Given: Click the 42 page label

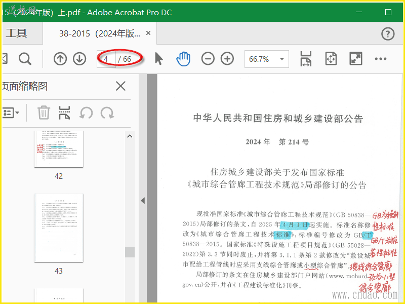Looking at the screenshot, I should click(59, 176).
